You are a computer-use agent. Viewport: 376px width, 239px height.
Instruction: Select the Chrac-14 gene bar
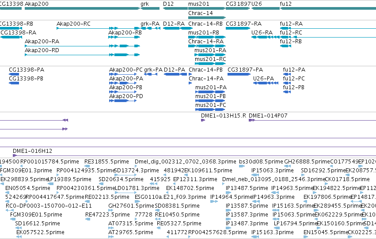pos(207,18)
